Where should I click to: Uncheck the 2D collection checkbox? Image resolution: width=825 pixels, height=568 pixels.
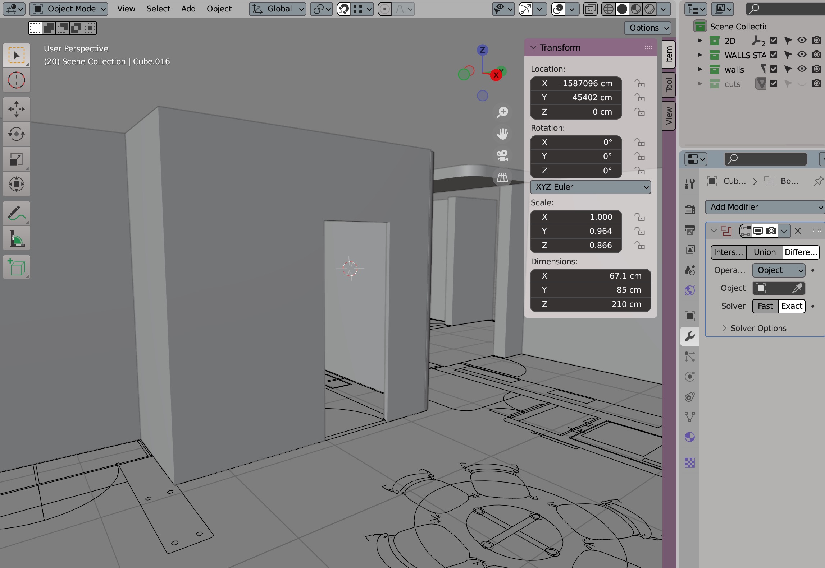click(774, 41)
